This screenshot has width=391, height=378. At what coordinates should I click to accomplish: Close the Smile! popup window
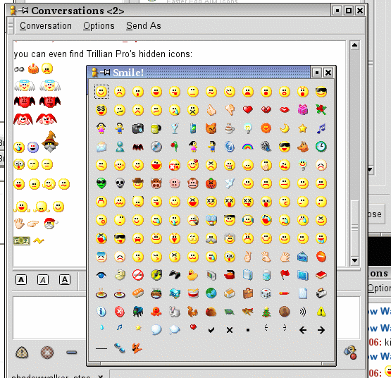coord(328,73)
